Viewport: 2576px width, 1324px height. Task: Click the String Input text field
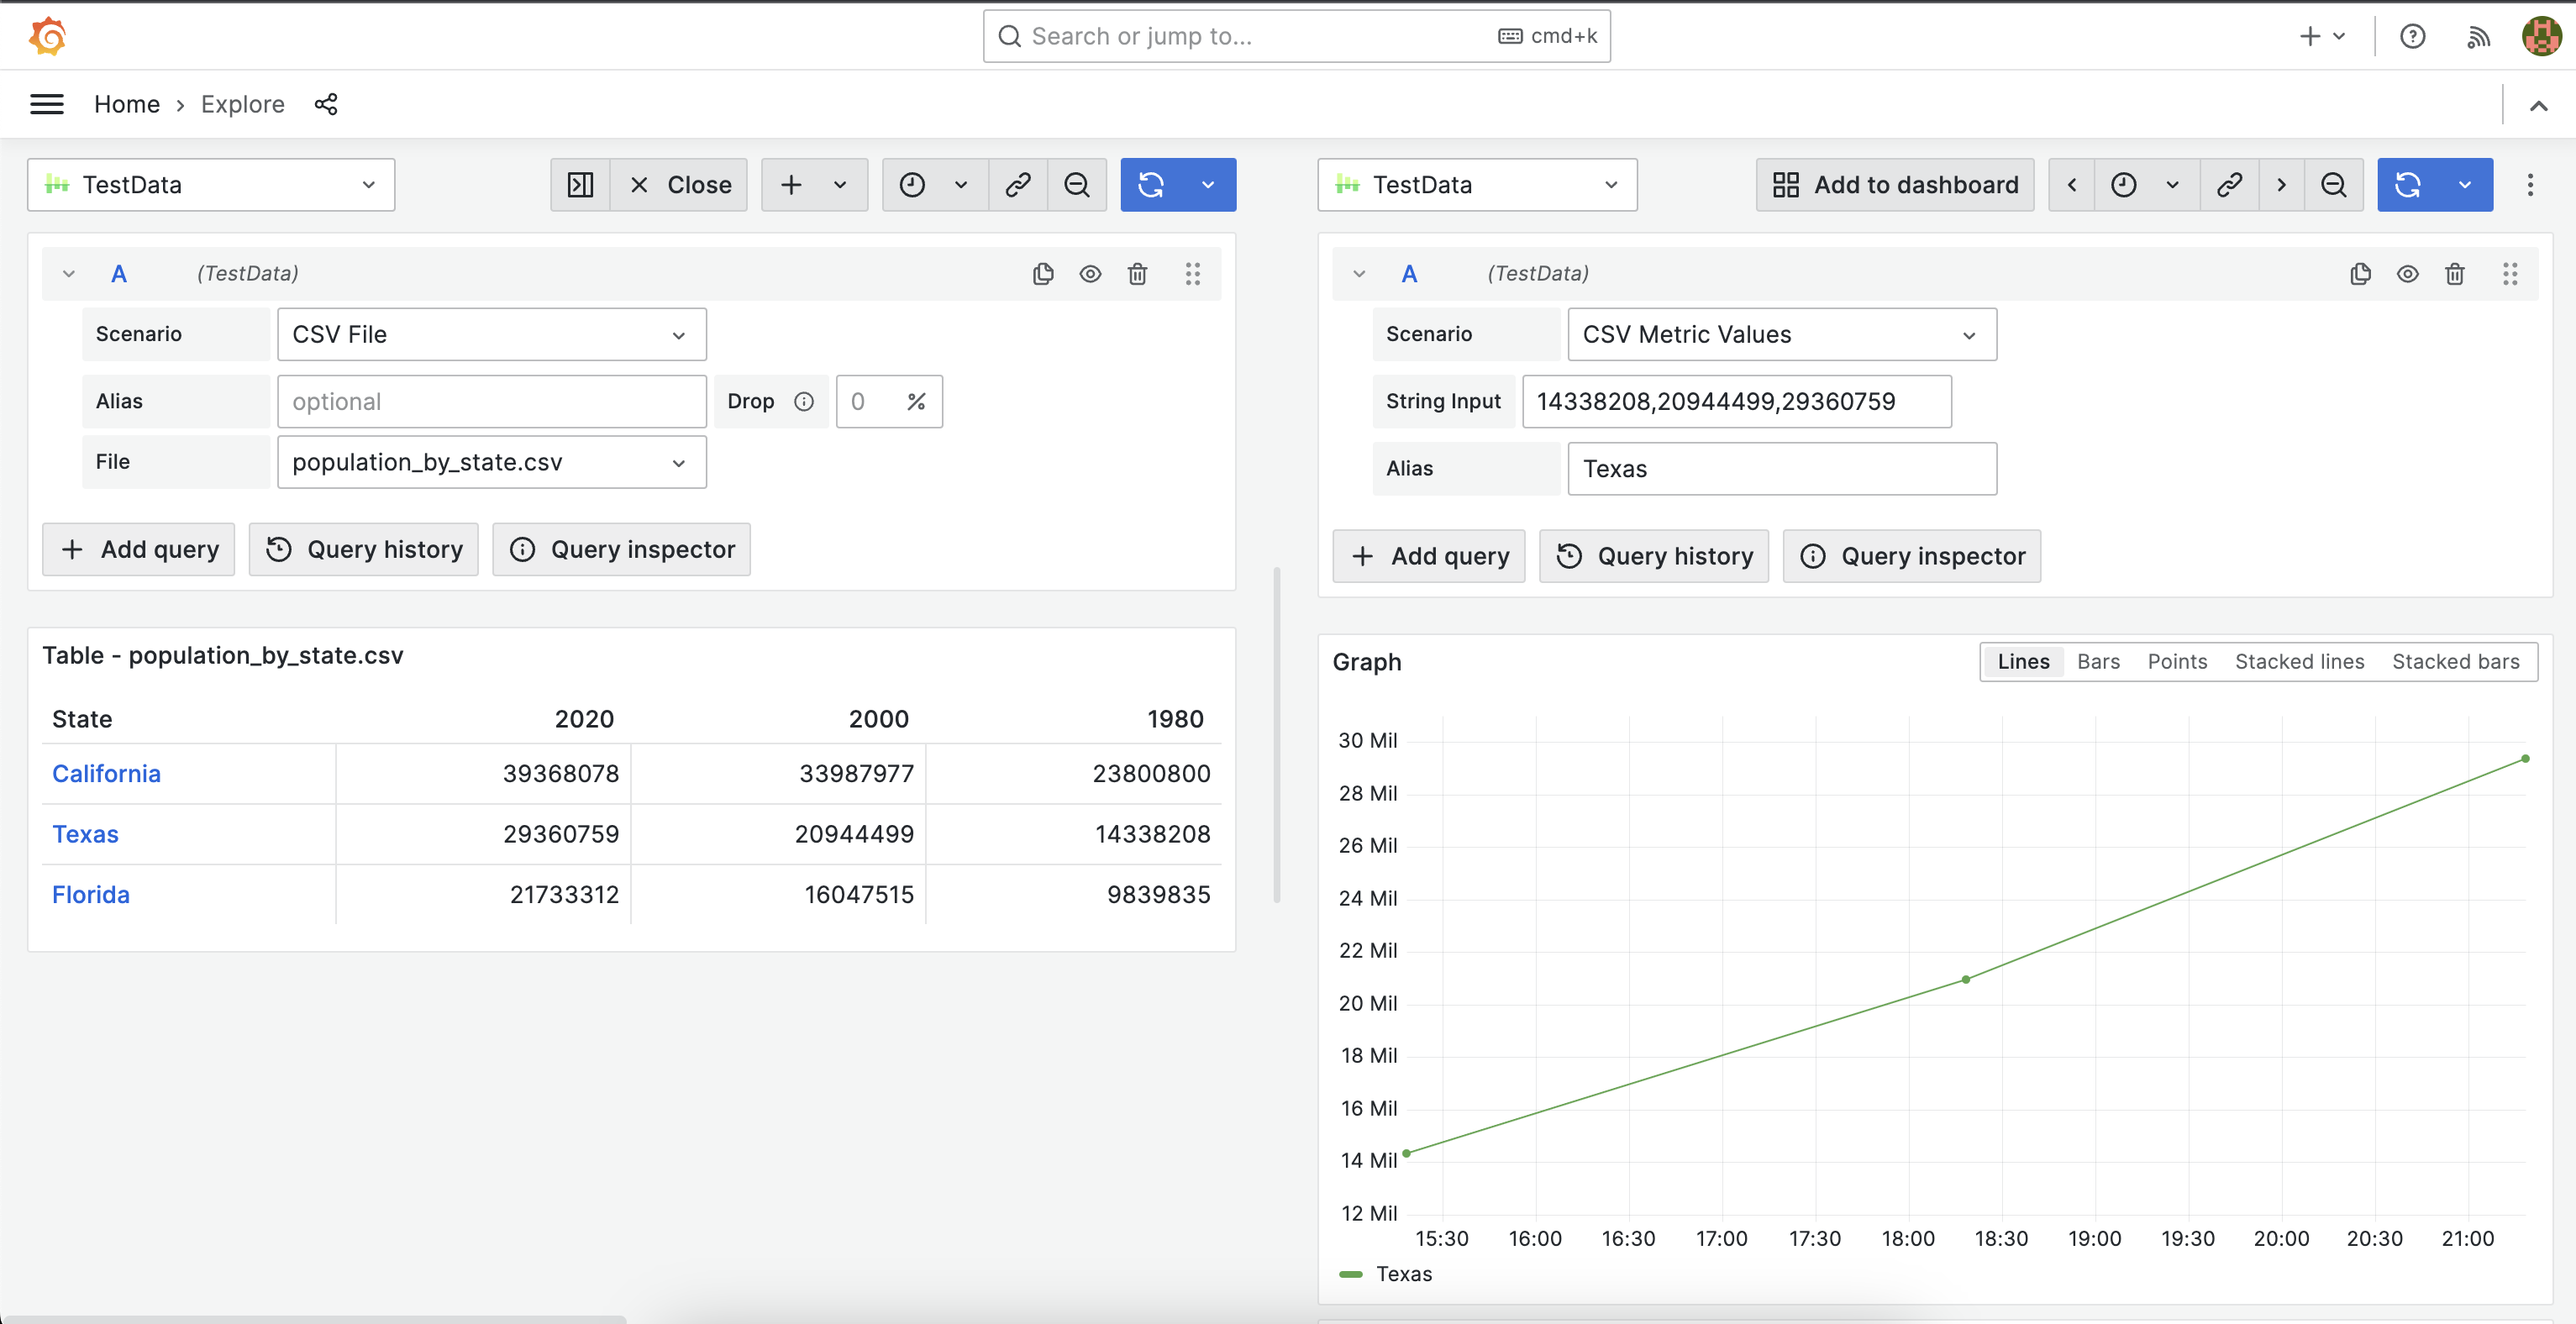point(1736,402)
